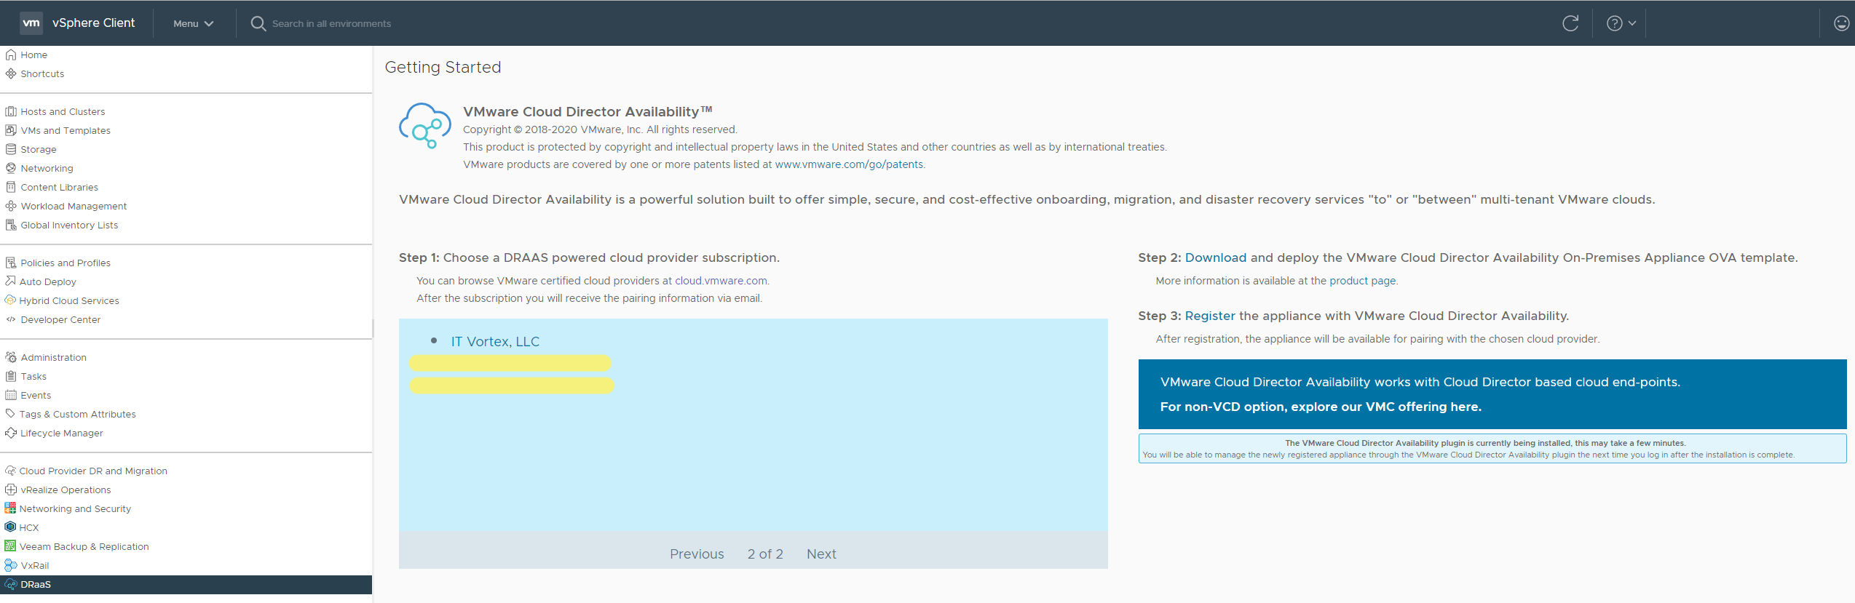
Task: Click the VMware Cloud Director Availability cloud logo
Action: tap(425, 125)
